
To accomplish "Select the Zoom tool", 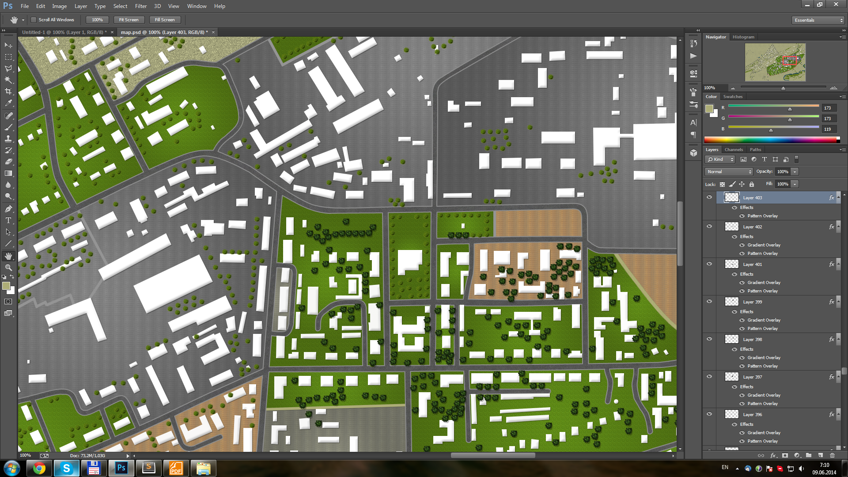I will pyautogui.click(x=8, y=267).
